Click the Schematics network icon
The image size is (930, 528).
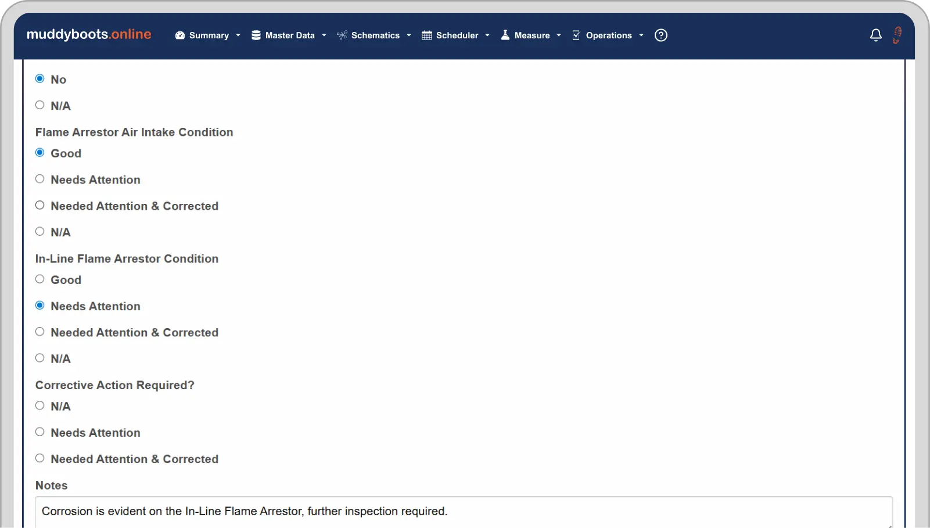pos(342,35)
